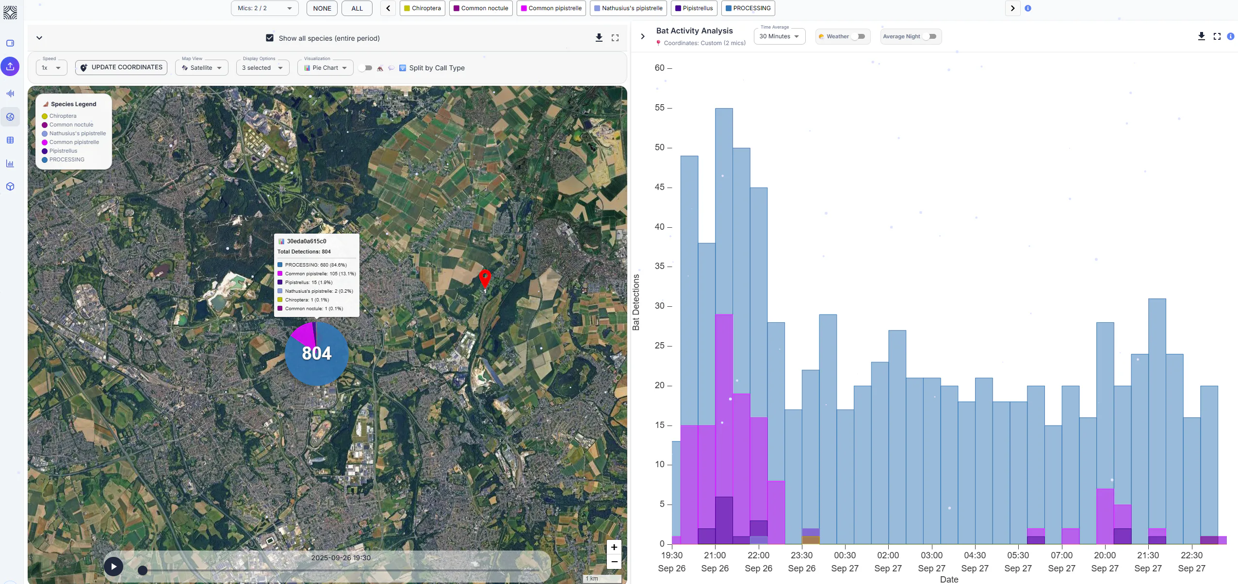Viewport: 1238px width, 584px height.
Task: Open the 3D cube sidebar icon
Action: (x=10, y=187)
